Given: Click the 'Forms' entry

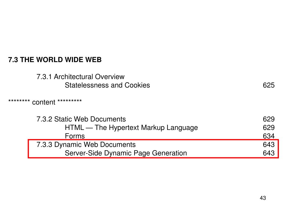Looking at the screenshot, I should [x=75, y=136].
